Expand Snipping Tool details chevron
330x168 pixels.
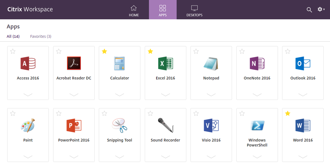(120, 157)
